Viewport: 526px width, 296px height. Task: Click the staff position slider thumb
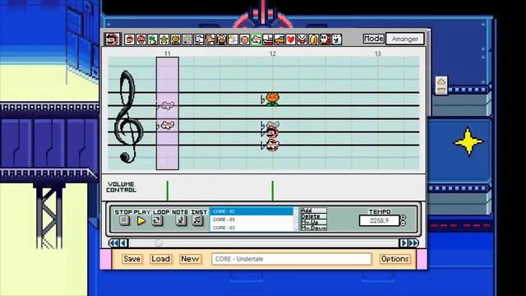(x=159, y=243)
